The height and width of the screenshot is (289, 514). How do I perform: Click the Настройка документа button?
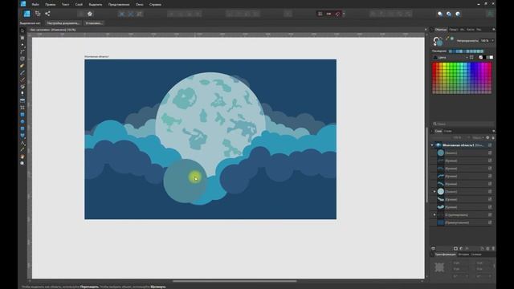(63, 23)
